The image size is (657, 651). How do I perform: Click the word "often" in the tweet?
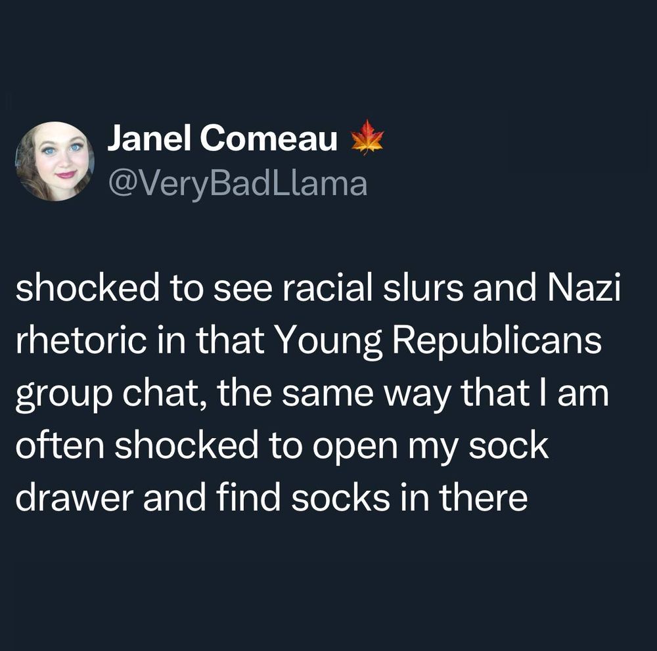click(60, 445)
